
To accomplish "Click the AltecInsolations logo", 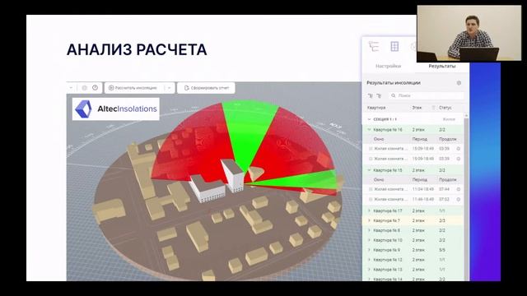I will 115,109.
